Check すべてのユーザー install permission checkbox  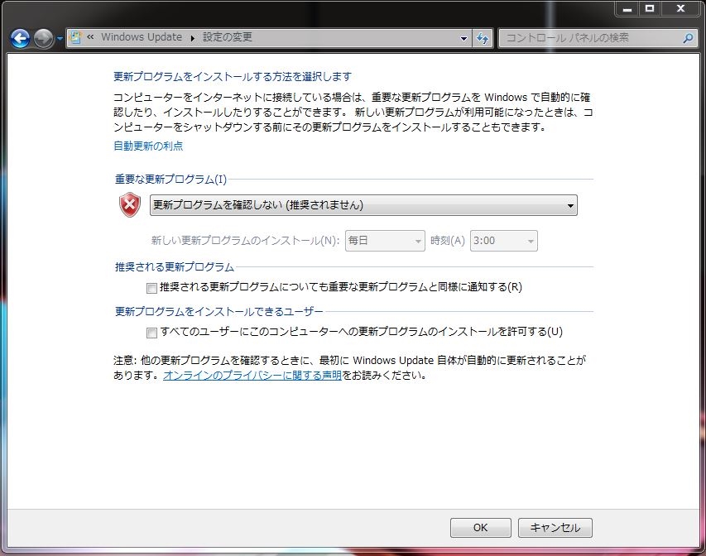(x=151, y=333)
